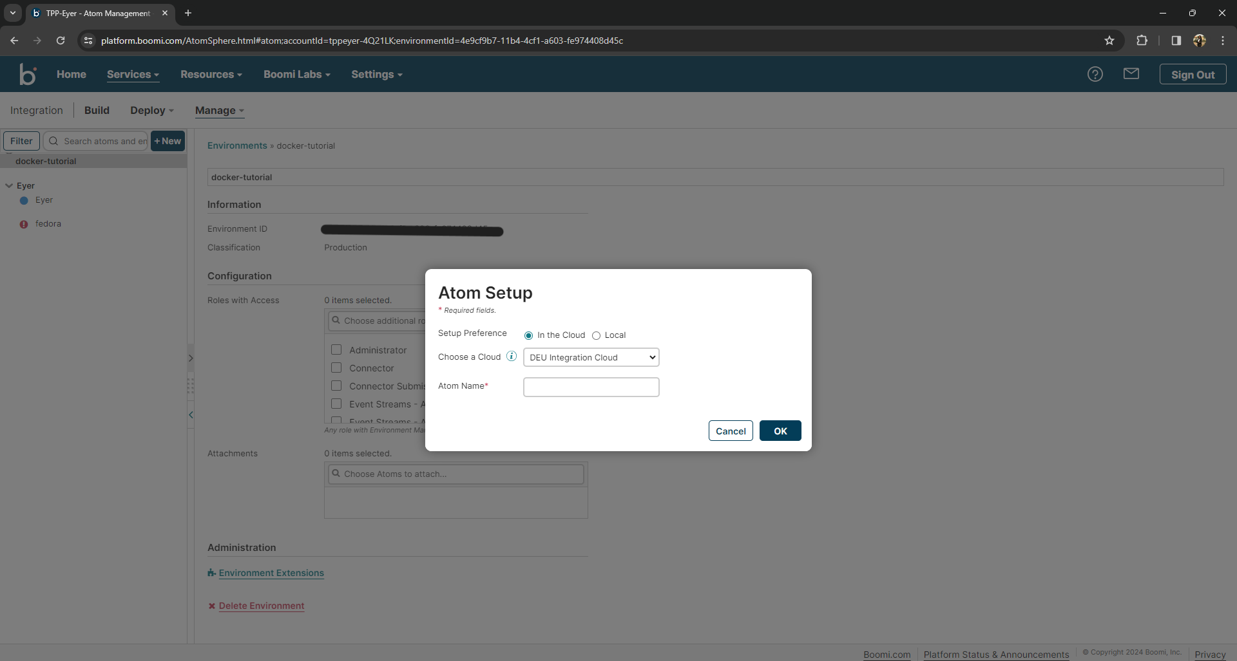The width and height of the screenshot is (1237, 661).
Task: Open the Environments breadcrumb link
Action: (x=236, y=145)
